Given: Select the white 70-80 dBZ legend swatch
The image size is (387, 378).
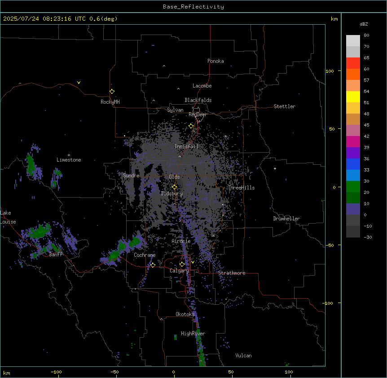Looking at the screenshot, I should coord(353,41).
